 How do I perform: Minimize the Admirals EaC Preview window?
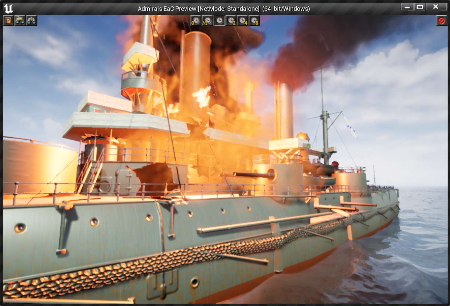(x=407, y=7)
